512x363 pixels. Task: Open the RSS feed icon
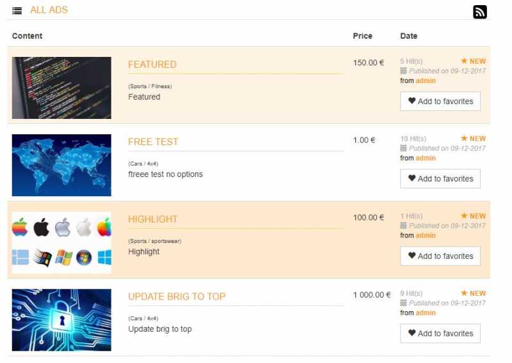coord(479,12)
